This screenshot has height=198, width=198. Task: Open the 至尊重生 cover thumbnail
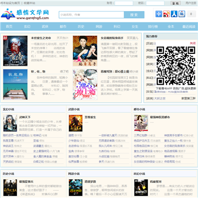[x=75, y=123]
